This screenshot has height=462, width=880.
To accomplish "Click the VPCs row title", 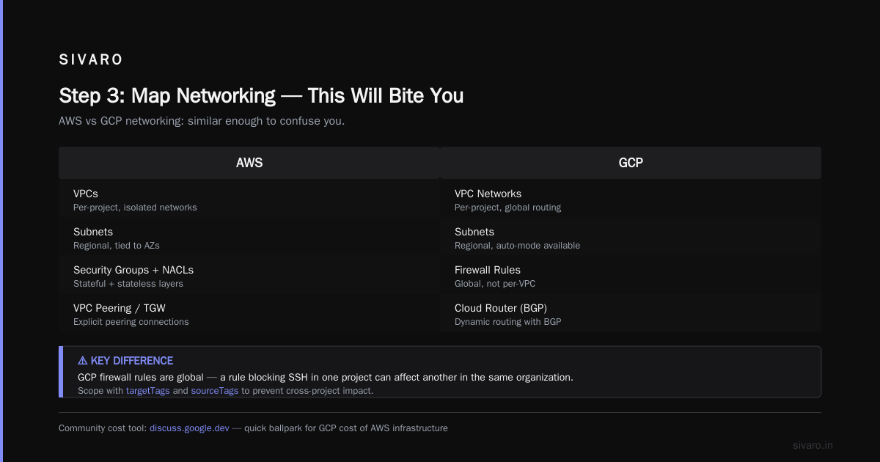I will (86, 194).
